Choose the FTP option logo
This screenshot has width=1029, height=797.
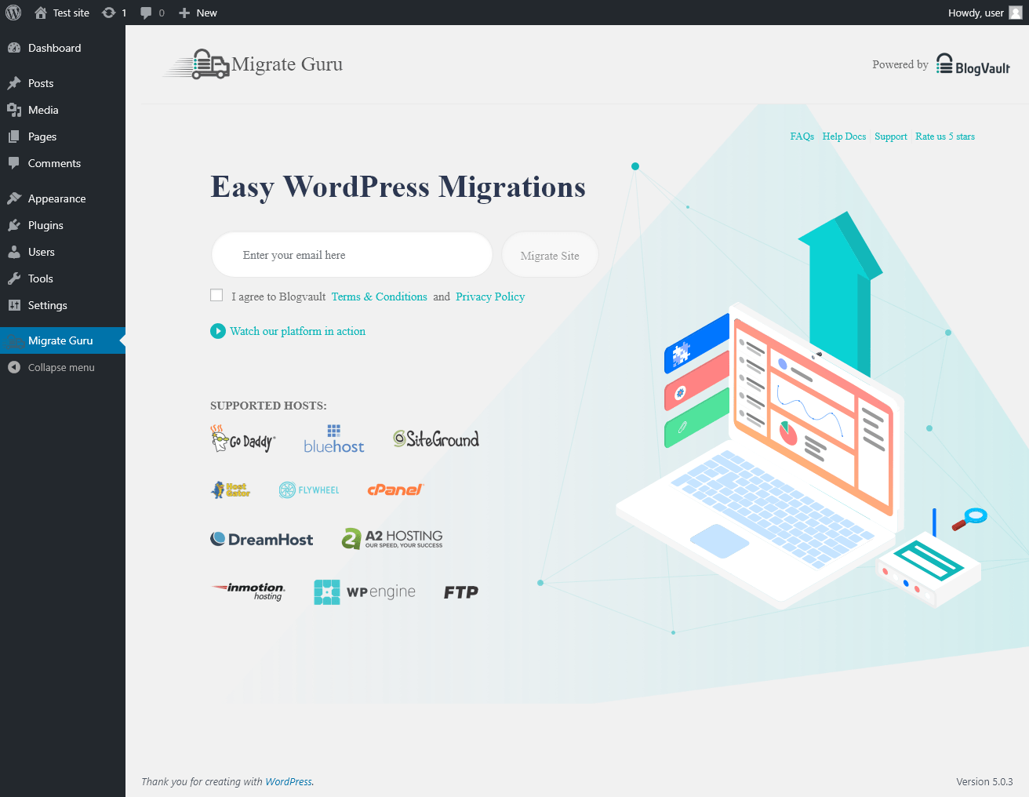461,592
